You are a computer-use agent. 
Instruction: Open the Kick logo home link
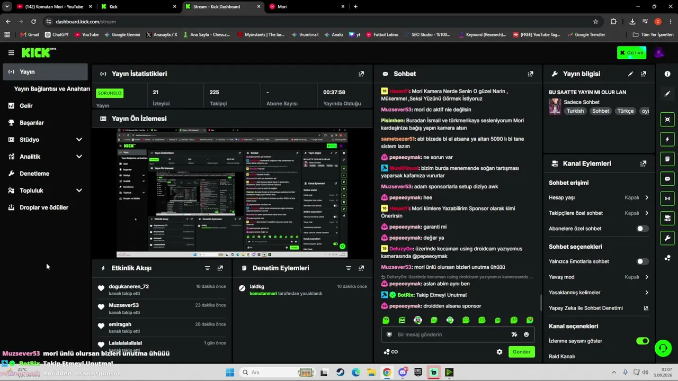39,52
